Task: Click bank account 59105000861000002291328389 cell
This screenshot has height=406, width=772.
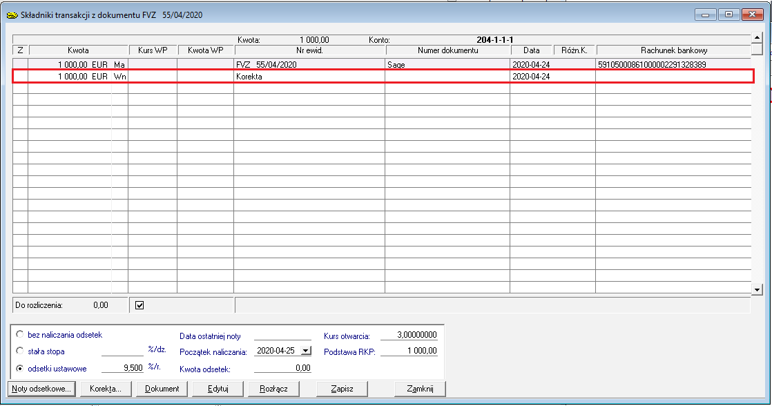Action: pos(673,64)
